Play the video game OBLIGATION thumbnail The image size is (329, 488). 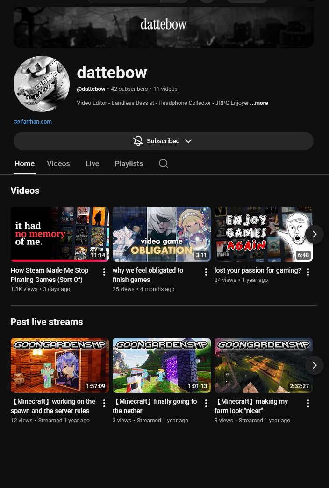click(x=162, y=234)
